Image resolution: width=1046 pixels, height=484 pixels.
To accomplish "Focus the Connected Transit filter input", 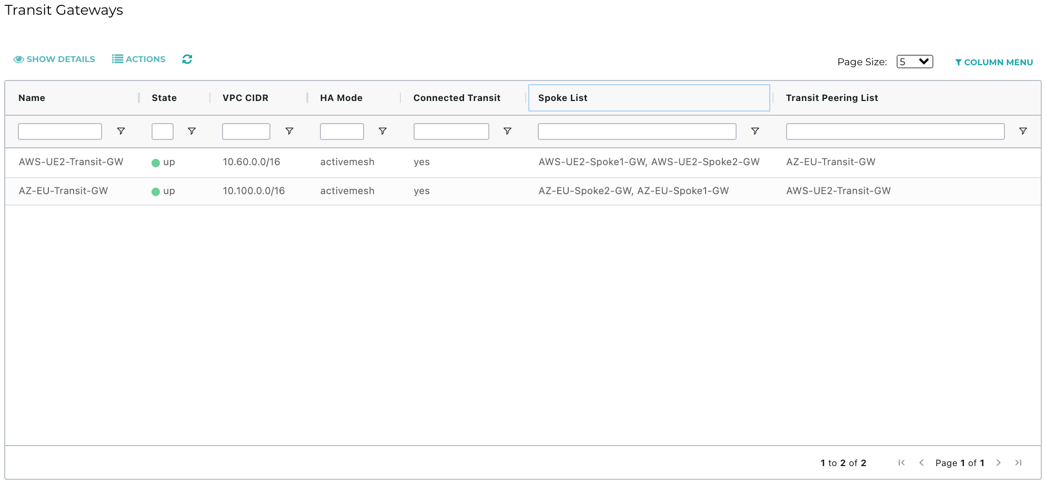I will tap(451, 132).
